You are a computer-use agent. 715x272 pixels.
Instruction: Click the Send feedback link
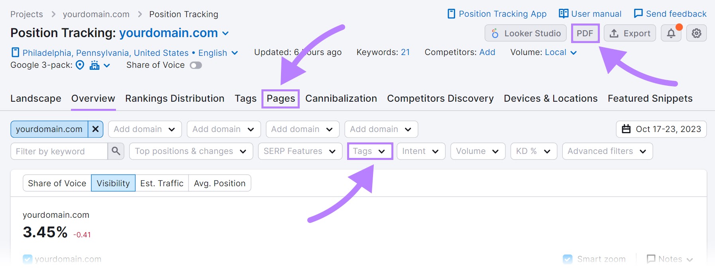(x=670, y=14)
